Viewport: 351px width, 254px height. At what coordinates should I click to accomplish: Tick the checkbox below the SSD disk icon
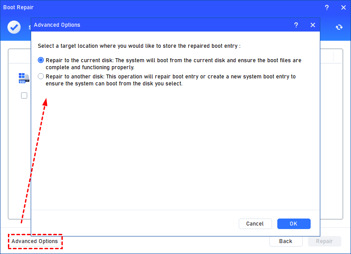point(24,95)
